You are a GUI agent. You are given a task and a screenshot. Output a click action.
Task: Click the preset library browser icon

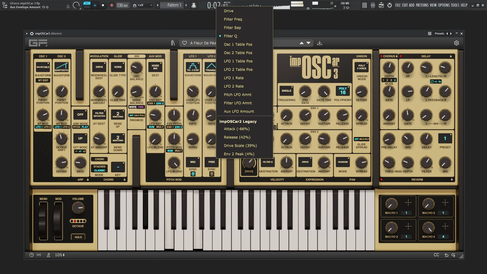(x=173, y=43)
